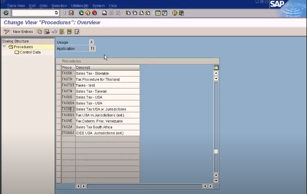
Task: Click the Application field value TX
Action: 92,48
